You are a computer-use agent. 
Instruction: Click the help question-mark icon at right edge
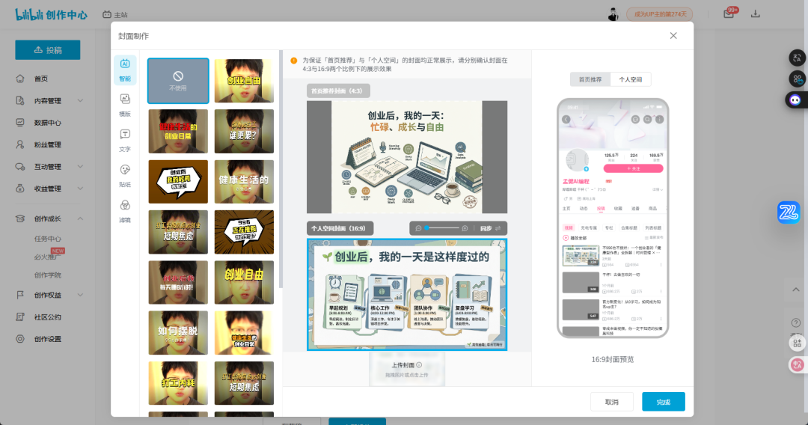[x=796, y=323]
